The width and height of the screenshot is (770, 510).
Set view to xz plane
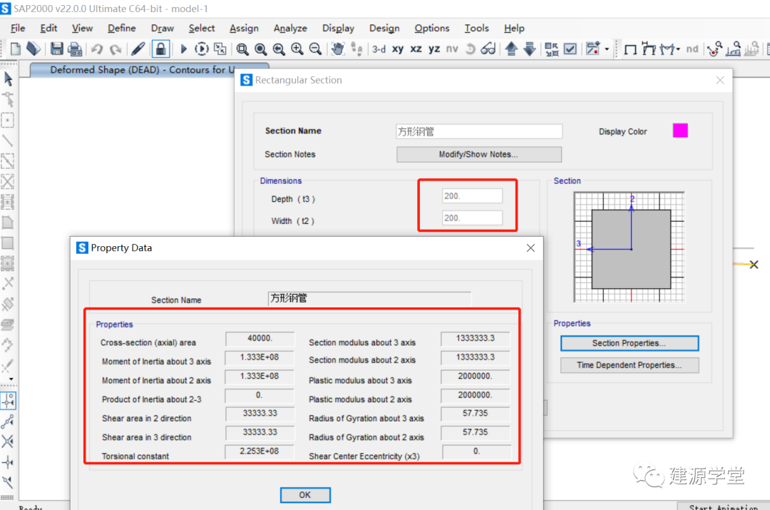[416, 49]
